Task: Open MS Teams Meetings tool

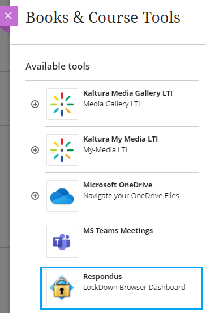Action: tap(118, 231)
